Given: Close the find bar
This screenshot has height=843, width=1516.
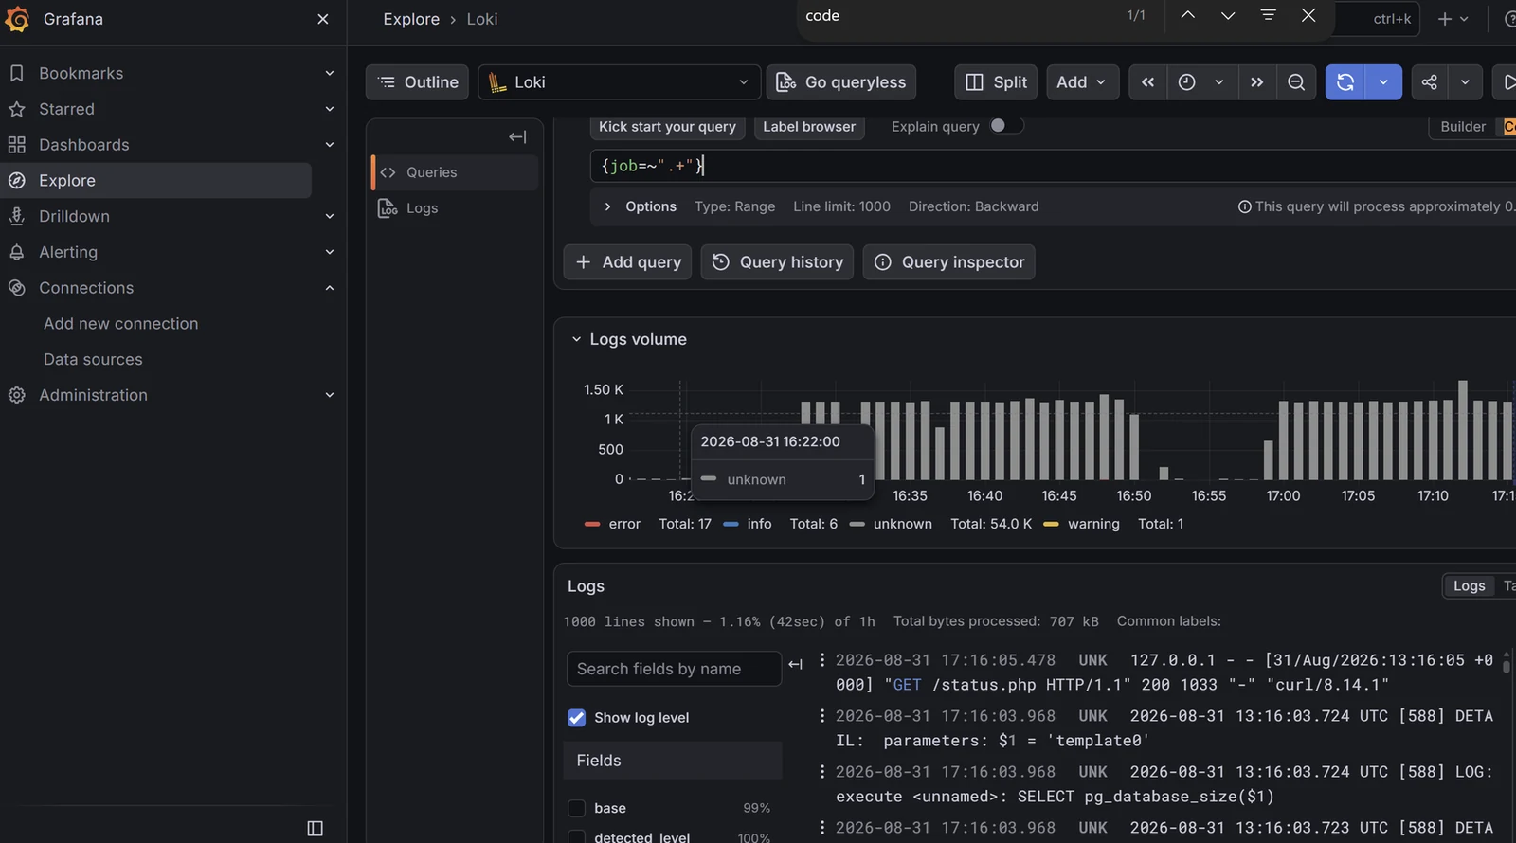Looking at the screenshot, I should pyautogui.click(x=1308, y=15).
